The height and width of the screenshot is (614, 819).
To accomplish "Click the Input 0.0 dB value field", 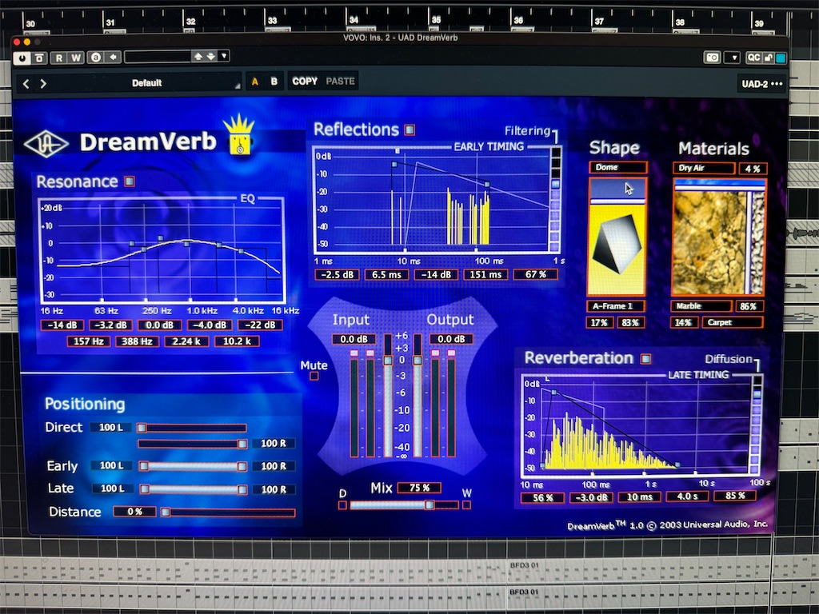I will pos(354,339).
